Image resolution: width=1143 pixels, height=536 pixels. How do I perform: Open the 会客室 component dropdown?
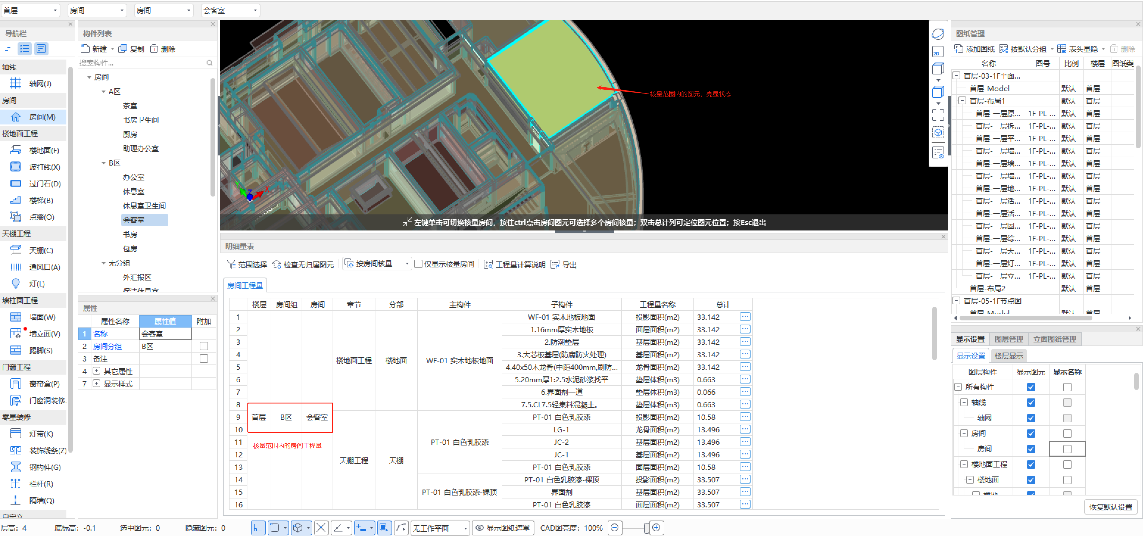(230, 10)
